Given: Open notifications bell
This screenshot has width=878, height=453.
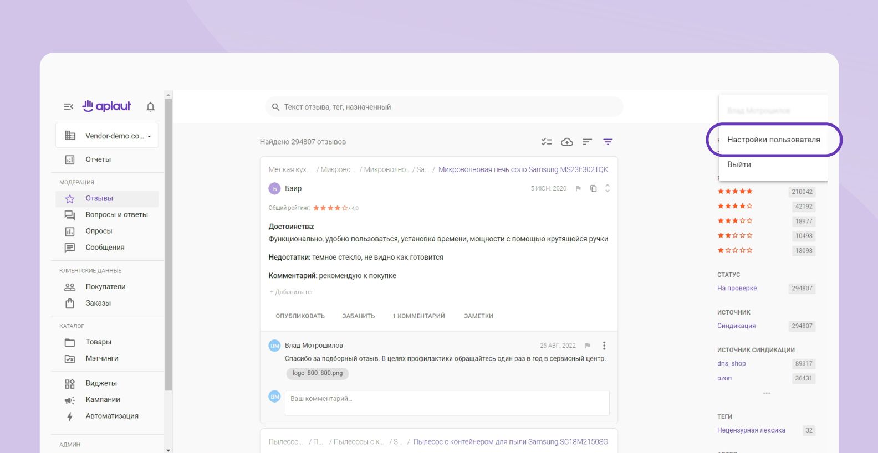Looking at the screenshot, I should [x=150, y=106].
